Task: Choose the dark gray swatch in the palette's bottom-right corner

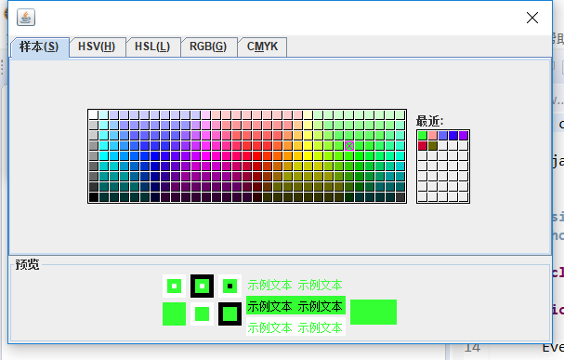Action: 400,197
